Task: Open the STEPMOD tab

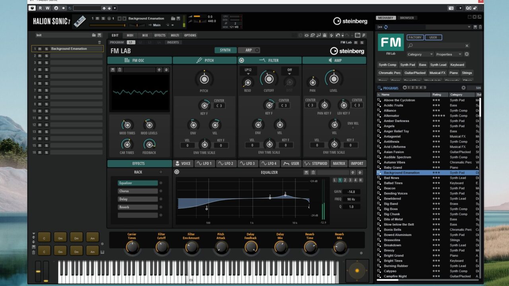Action: pos(316,163)
